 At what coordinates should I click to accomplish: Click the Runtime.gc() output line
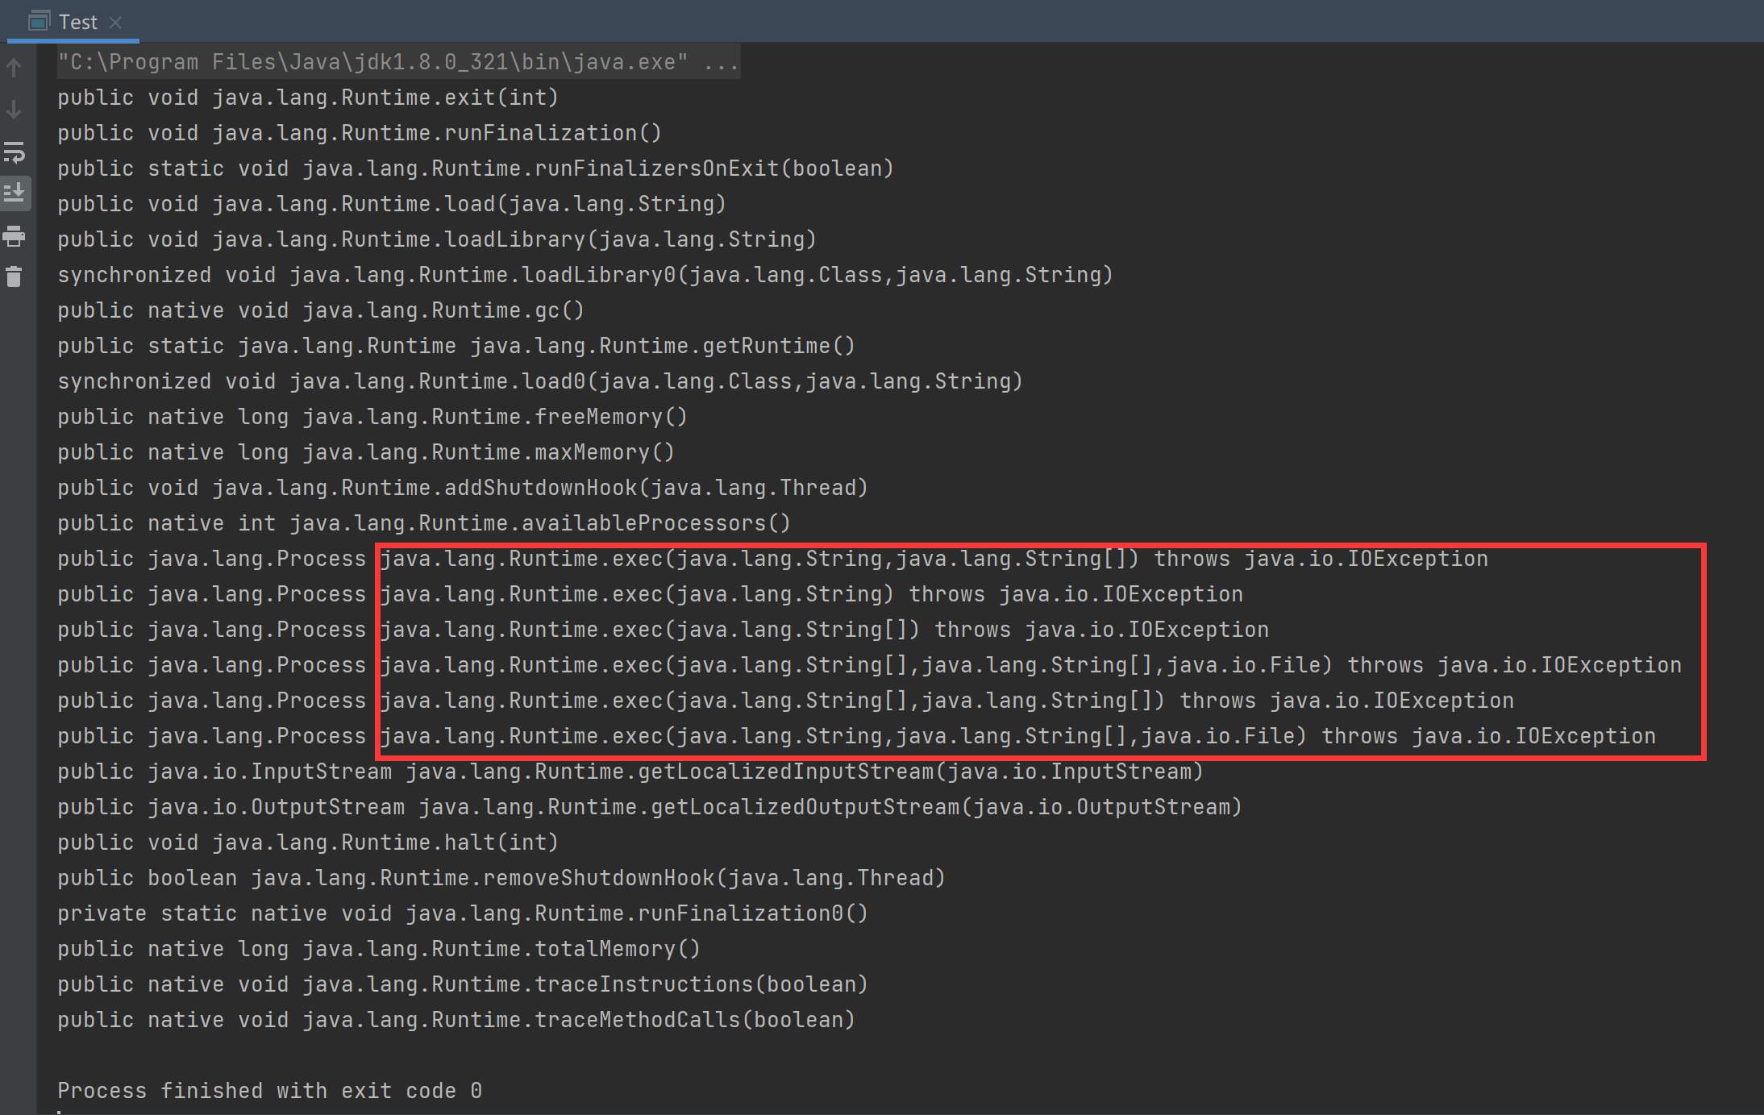[x=321, y=310]
